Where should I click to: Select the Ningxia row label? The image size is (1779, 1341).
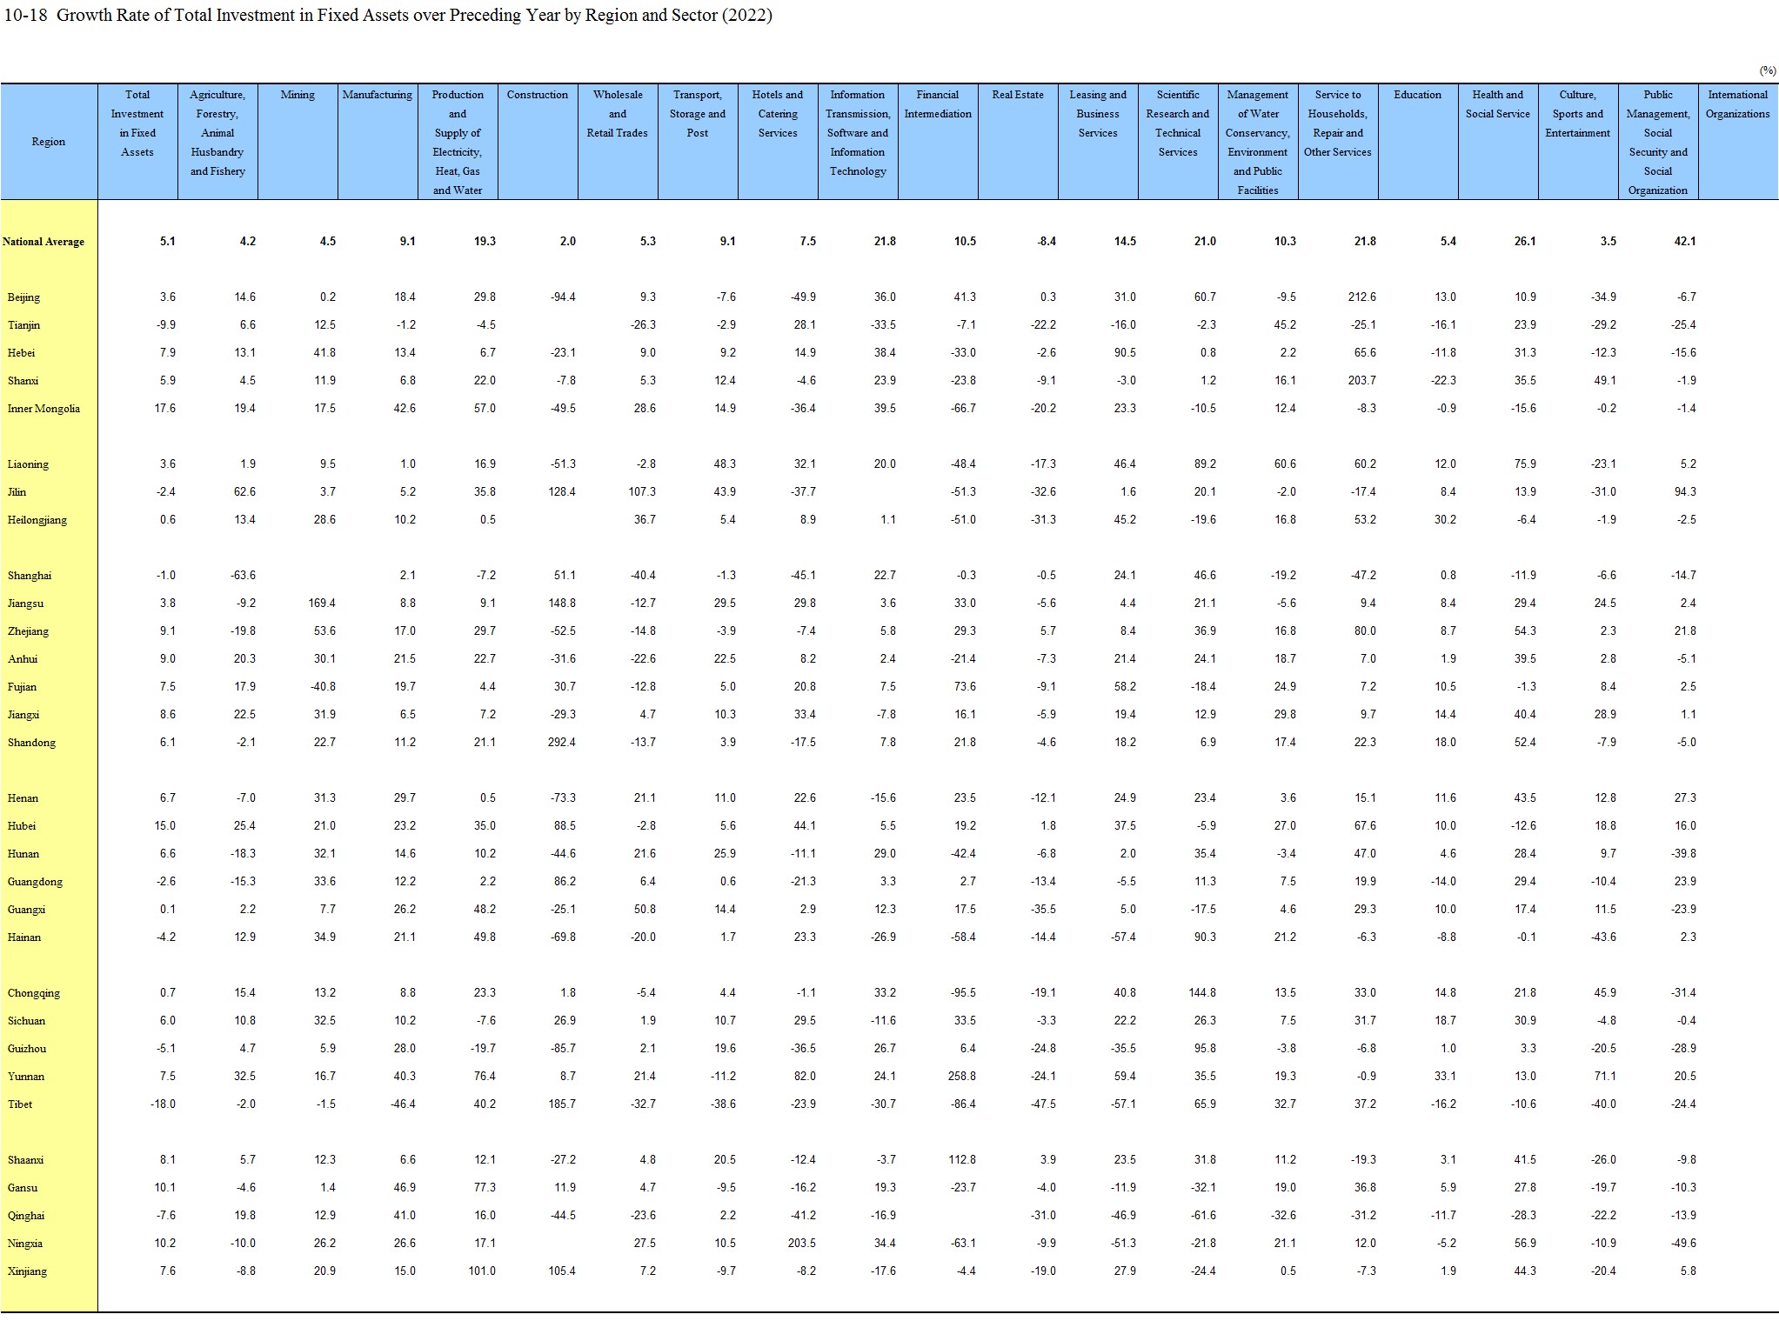point(24,1244)
